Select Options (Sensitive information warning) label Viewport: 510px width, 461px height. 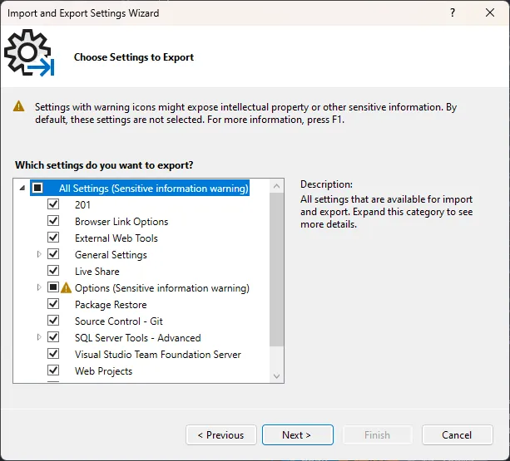point(162,288)
